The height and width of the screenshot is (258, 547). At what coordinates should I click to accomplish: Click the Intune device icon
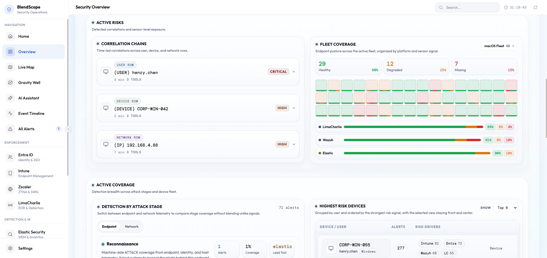(x=10, y=173)
